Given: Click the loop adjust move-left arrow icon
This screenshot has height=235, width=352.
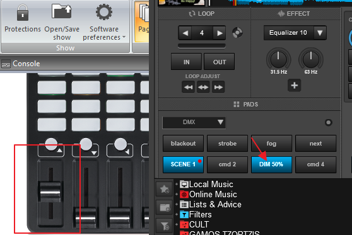Looking at the screenshot, I should (x=189, y=87).
